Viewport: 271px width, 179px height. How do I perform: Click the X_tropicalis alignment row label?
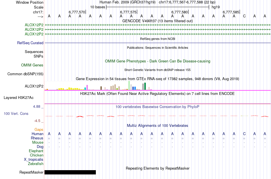coord(34,160)
